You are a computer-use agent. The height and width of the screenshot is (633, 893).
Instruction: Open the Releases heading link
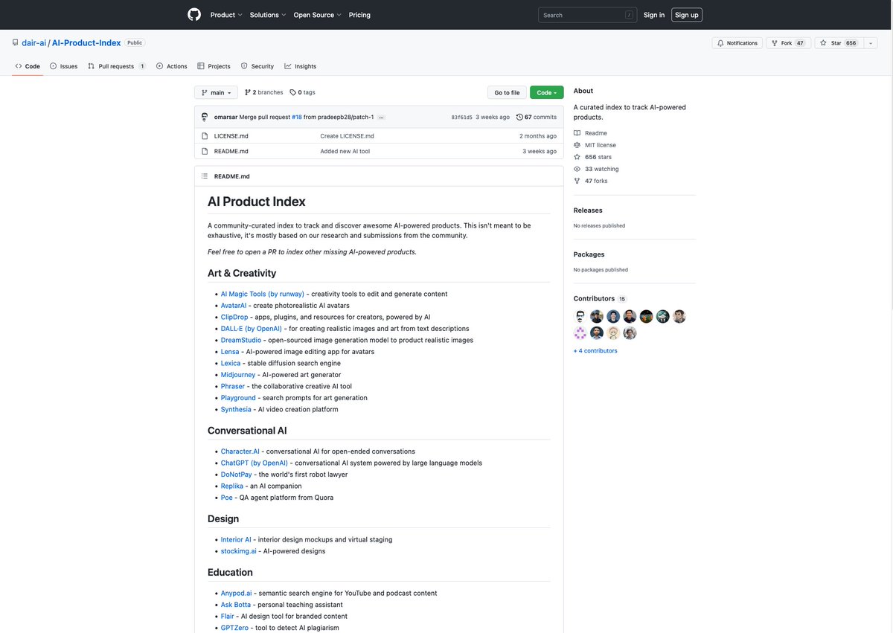coord(588,211)
